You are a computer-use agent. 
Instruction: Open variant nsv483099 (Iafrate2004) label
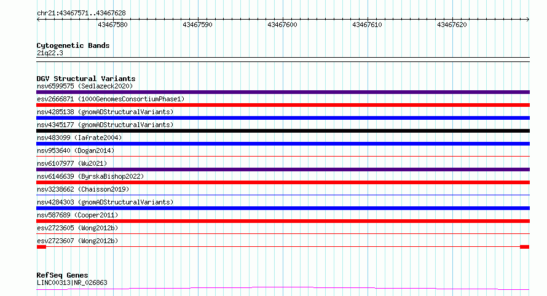[x=79, y=138]
